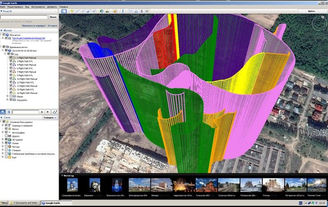Image resolution: width=328 pixels, height=207 pixels.
Task: Expand the Погода layer node
Action: 2,146
